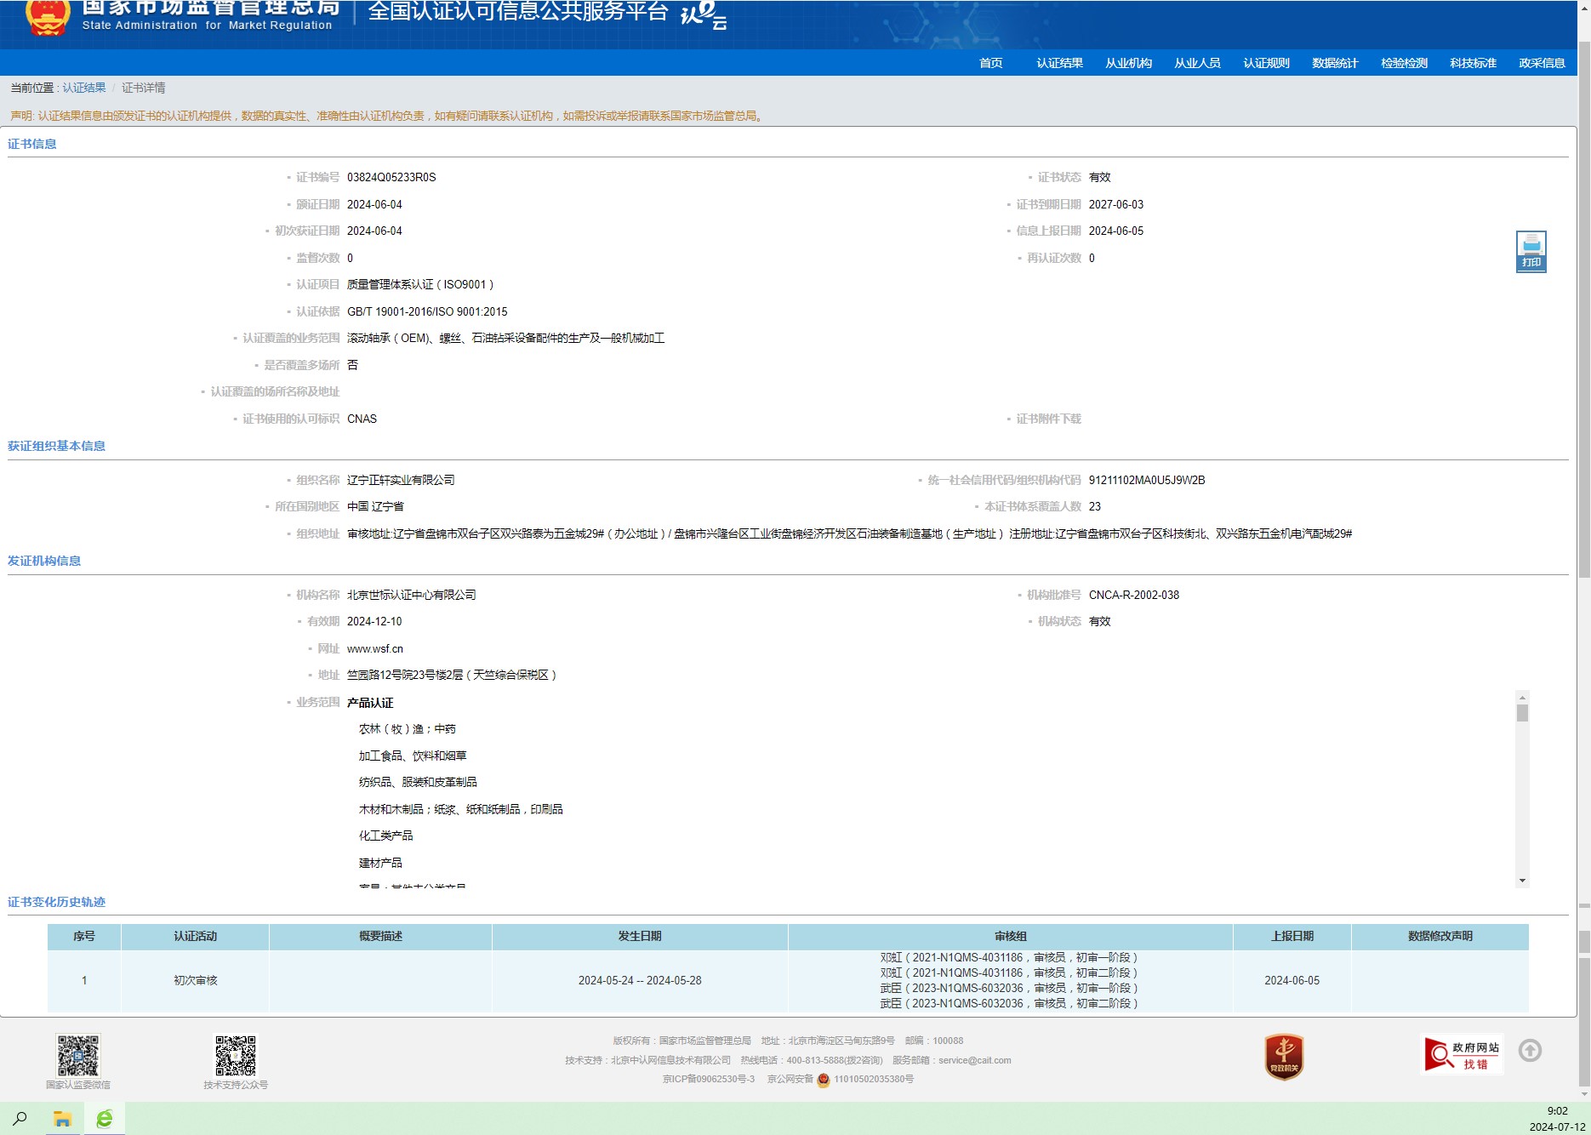Click the 认证结果 breadcrumb link

84,88
